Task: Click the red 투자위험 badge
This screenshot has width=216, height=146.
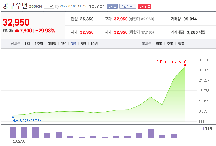Action: [145, 6]
